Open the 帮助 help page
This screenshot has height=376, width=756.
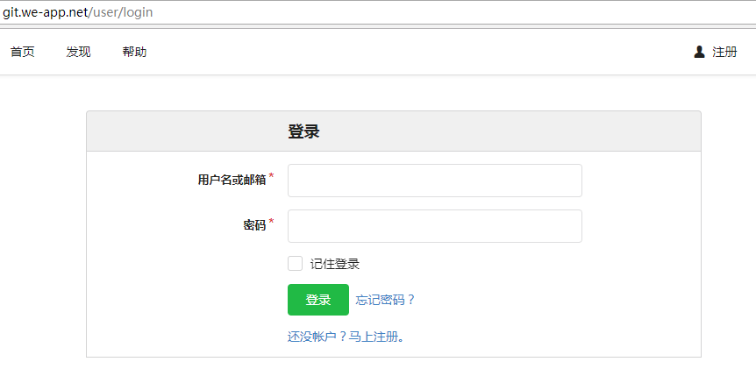[134, 52]
